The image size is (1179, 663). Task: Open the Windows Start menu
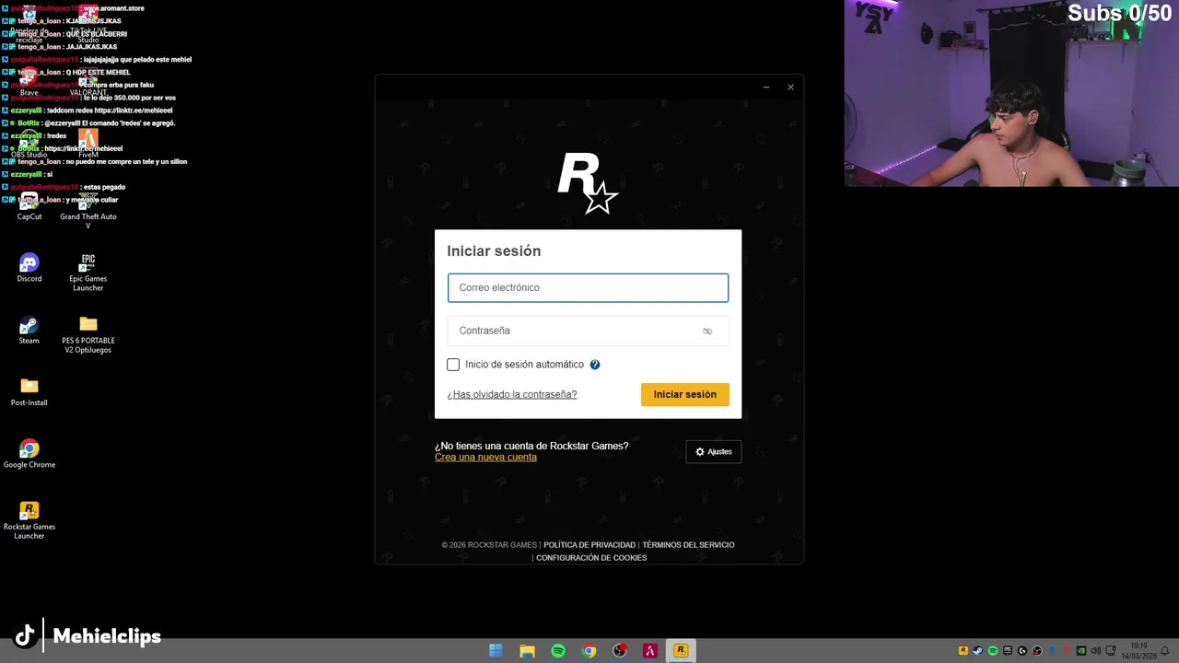(x=496, y=651)
